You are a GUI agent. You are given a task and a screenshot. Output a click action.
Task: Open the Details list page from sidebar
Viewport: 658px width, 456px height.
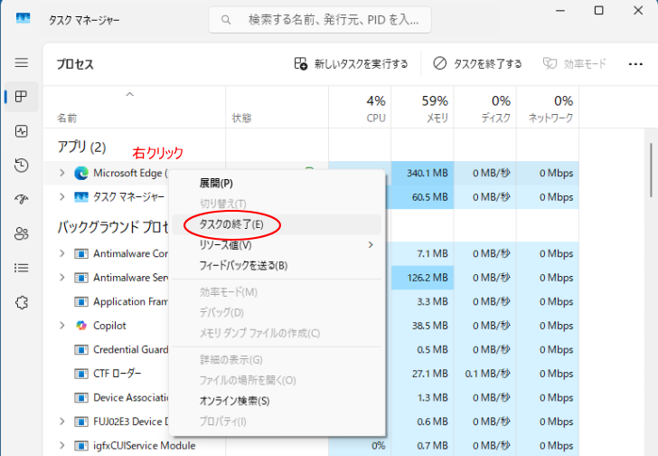click(21, 268)
